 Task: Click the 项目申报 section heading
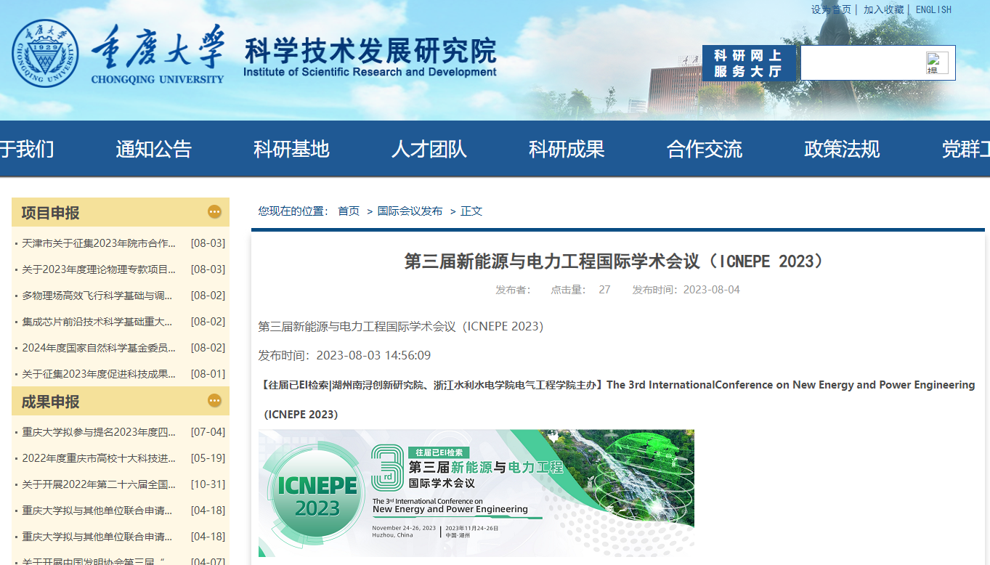50,213
